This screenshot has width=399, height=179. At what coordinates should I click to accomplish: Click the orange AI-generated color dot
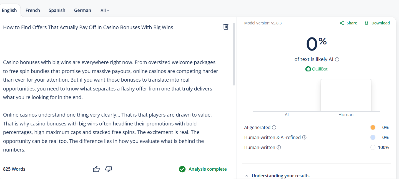pos(373,127)
